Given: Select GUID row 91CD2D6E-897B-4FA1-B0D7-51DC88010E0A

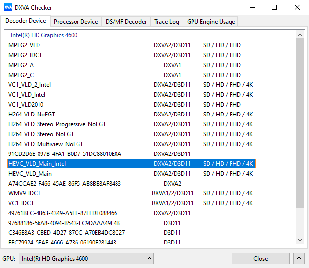Looking at the screenshot, I should tap(131, 153).
